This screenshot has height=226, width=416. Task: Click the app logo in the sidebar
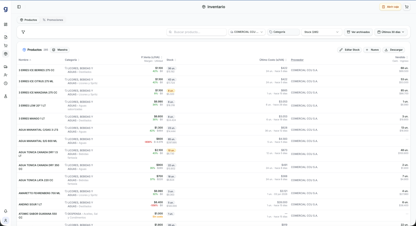(5, 9)
